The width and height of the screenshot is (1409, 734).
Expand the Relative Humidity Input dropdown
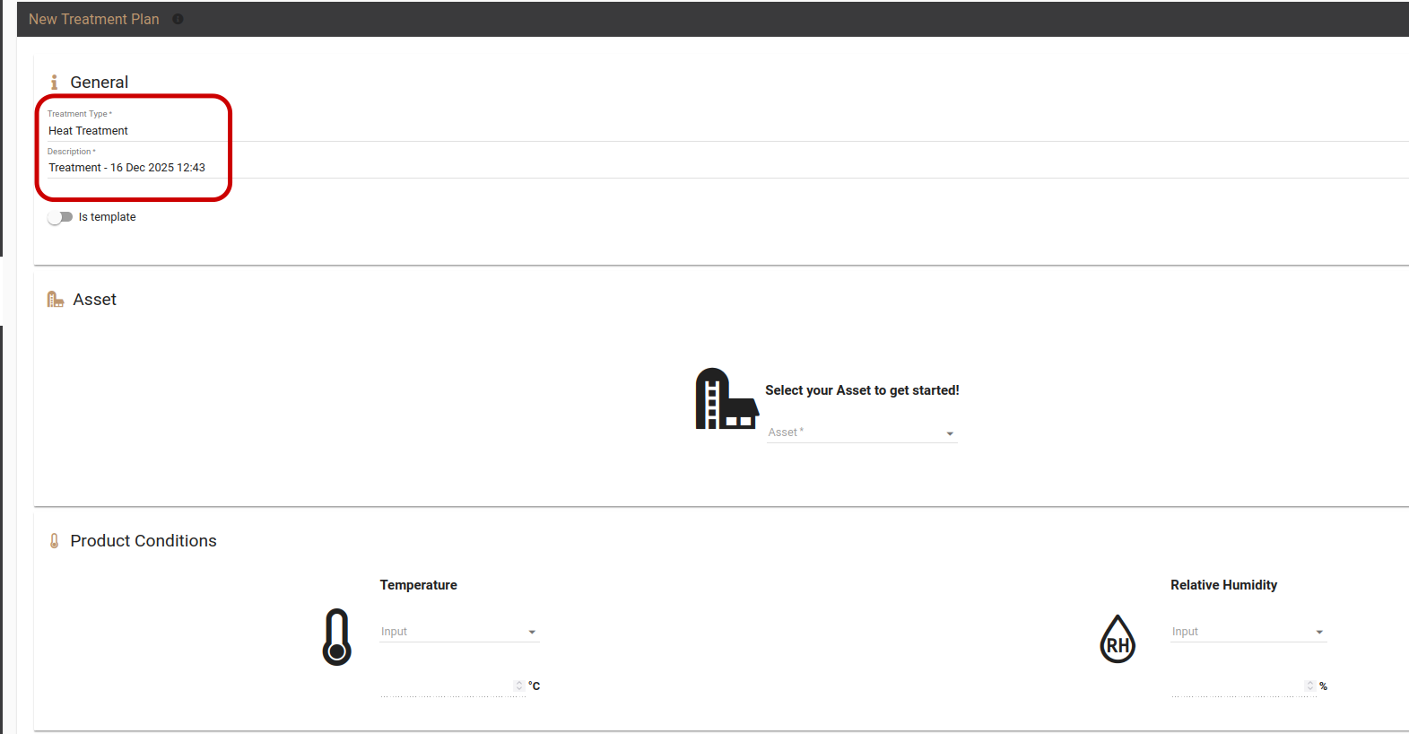pyautogui.click(x=1248, y=632)
